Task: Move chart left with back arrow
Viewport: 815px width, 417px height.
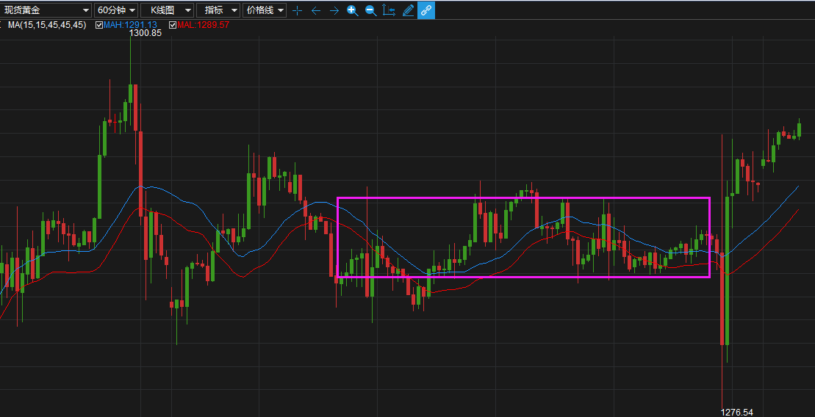Action: (315, 10)
